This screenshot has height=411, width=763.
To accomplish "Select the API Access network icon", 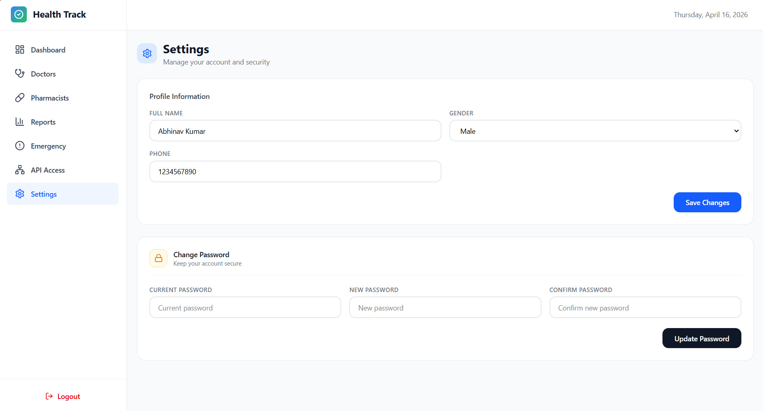I will tap(20, 169).
